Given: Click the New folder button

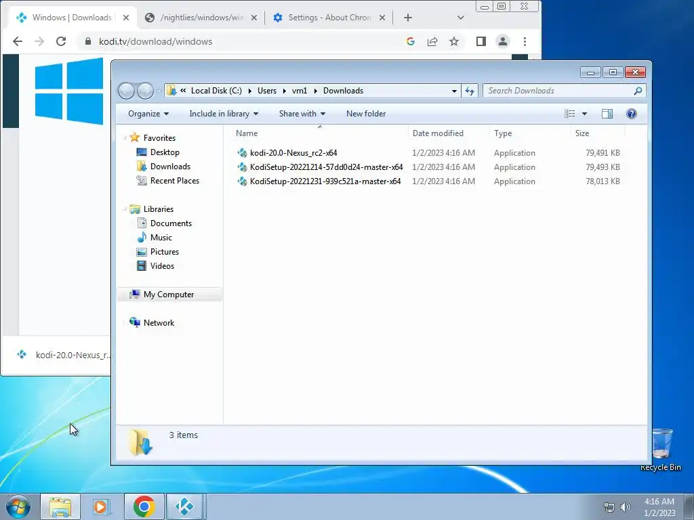Looking at the screenshot, I should (366, 114).
